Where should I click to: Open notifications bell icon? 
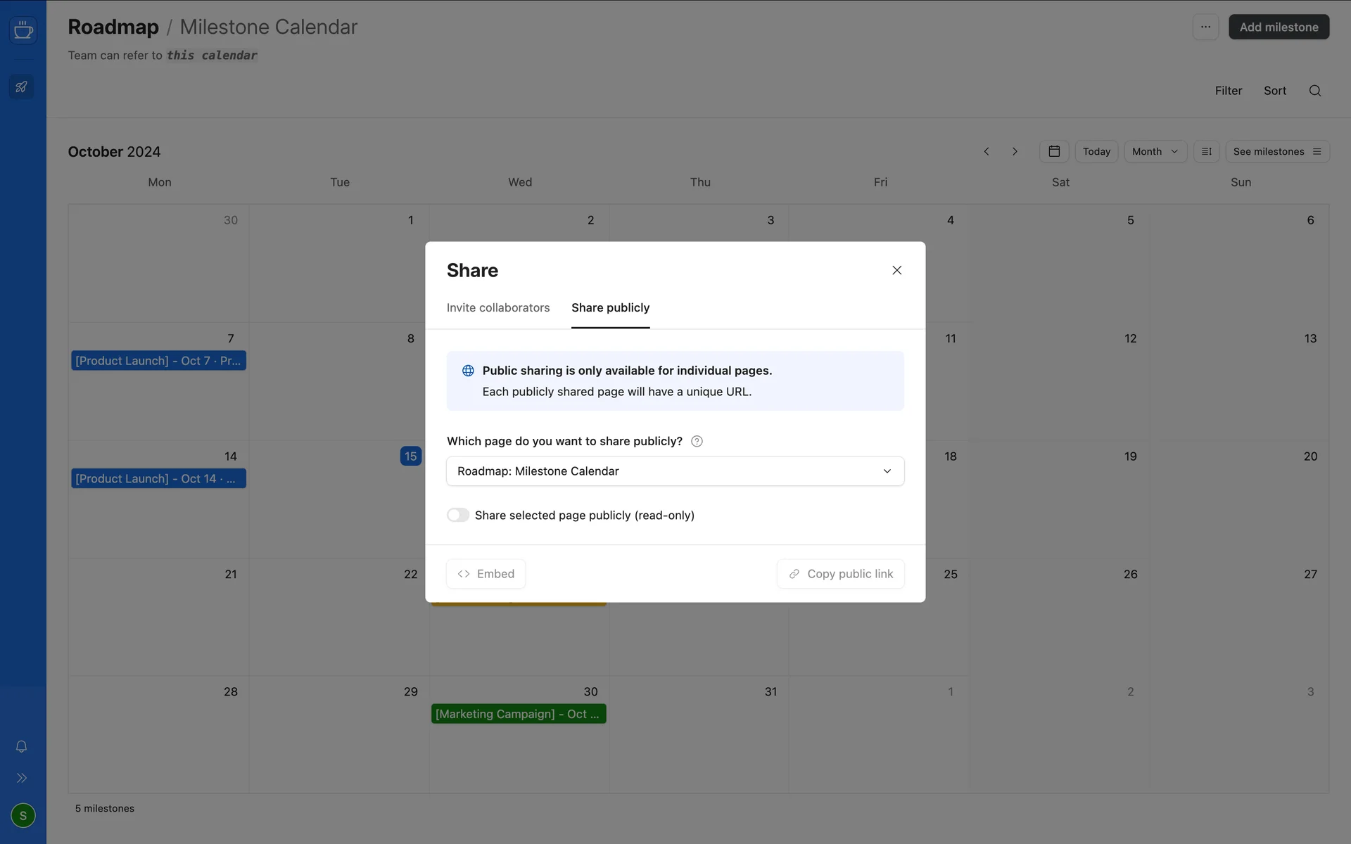click(21, 746)
